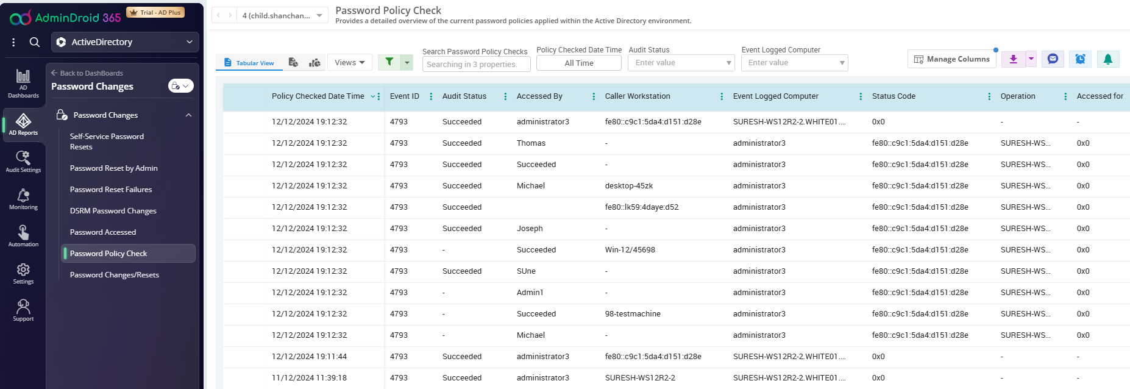Select the Tabular View tab
This screenshot has width=1130, height=389.
pyautogui.click(x=249, y=63)
